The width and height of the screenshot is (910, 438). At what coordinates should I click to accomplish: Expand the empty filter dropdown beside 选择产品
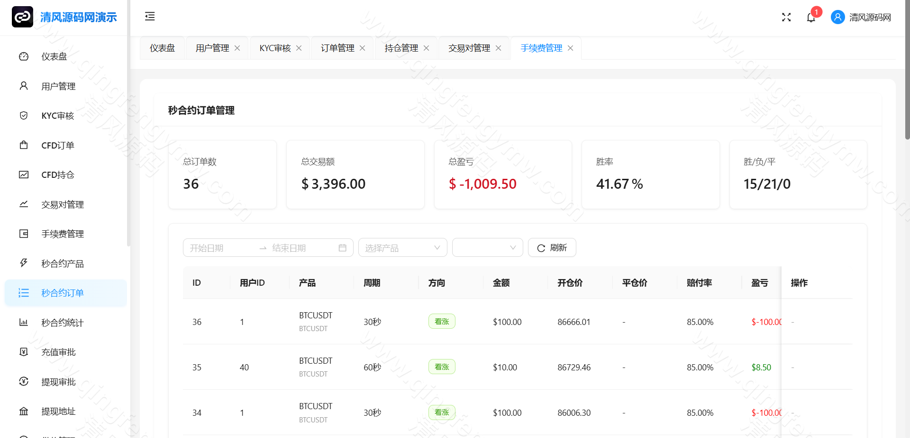[487, 247]
